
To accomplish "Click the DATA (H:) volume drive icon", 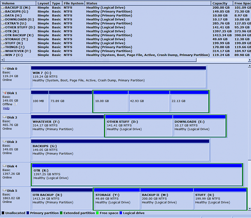I will pos(3,15).
